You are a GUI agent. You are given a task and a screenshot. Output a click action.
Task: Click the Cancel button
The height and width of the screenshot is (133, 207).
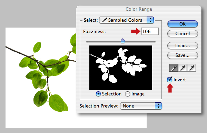[x=183, y=33]
